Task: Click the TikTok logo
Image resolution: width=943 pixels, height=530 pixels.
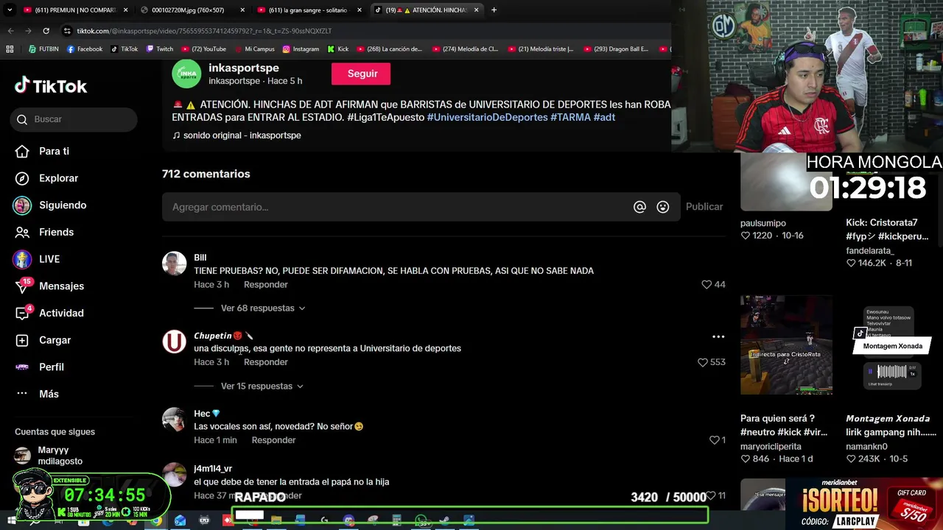Action: coord(51,86)
